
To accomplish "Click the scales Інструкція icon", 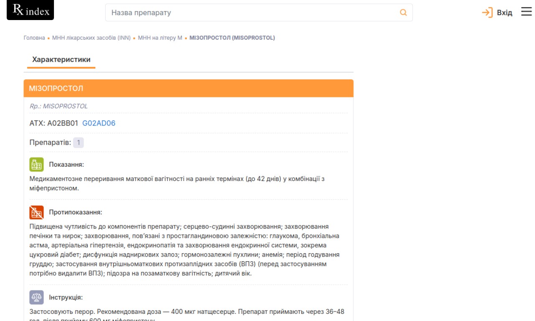I will click(x=37, y=297).
